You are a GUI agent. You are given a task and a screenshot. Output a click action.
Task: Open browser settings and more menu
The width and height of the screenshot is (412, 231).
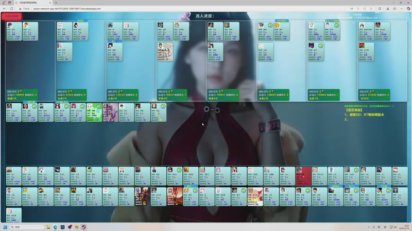click(402, 9)
